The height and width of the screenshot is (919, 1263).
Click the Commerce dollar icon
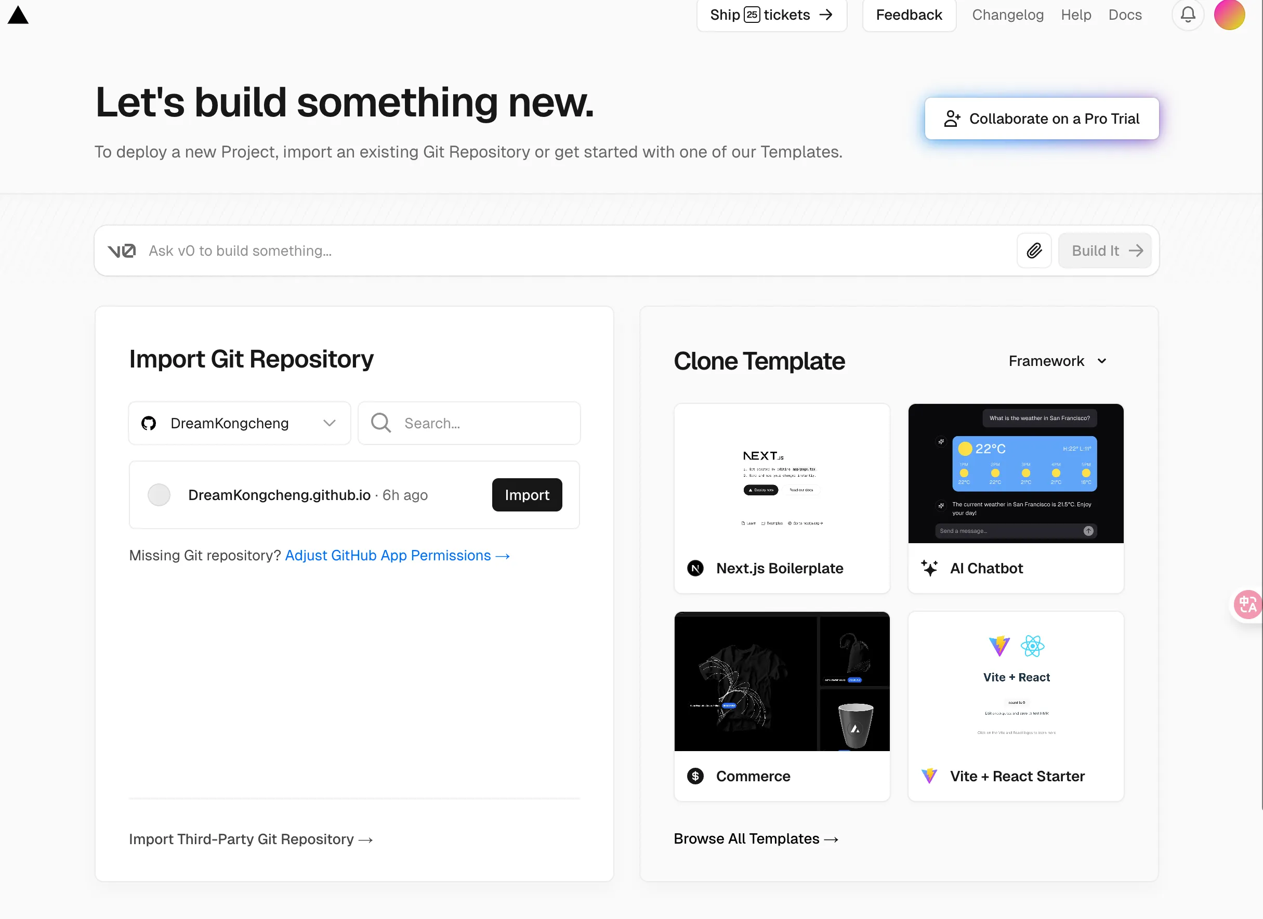point(695,776)
